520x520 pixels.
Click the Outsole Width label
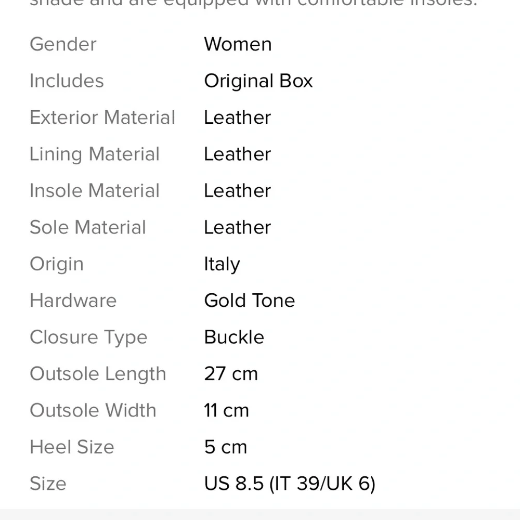tap(93, 410)
